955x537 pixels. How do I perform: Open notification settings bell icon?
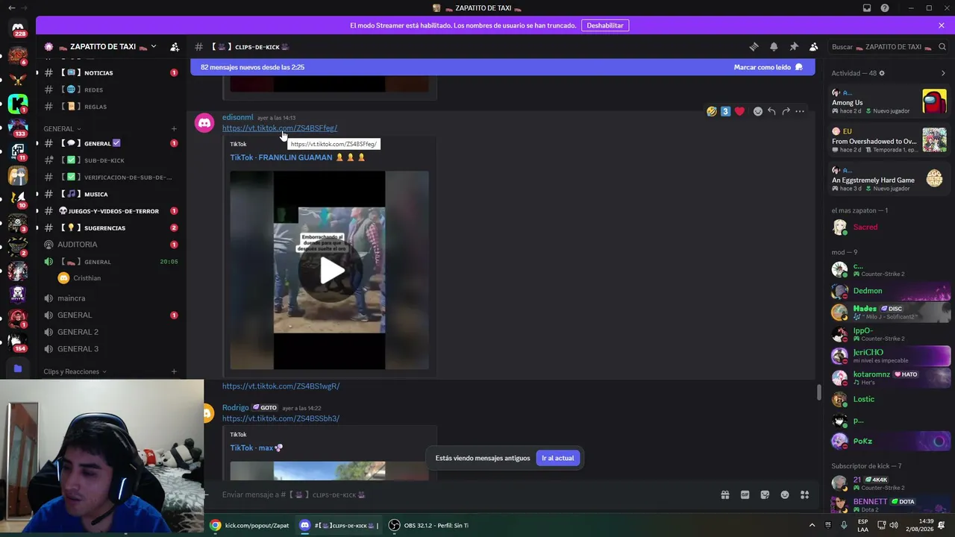point(774,47)
